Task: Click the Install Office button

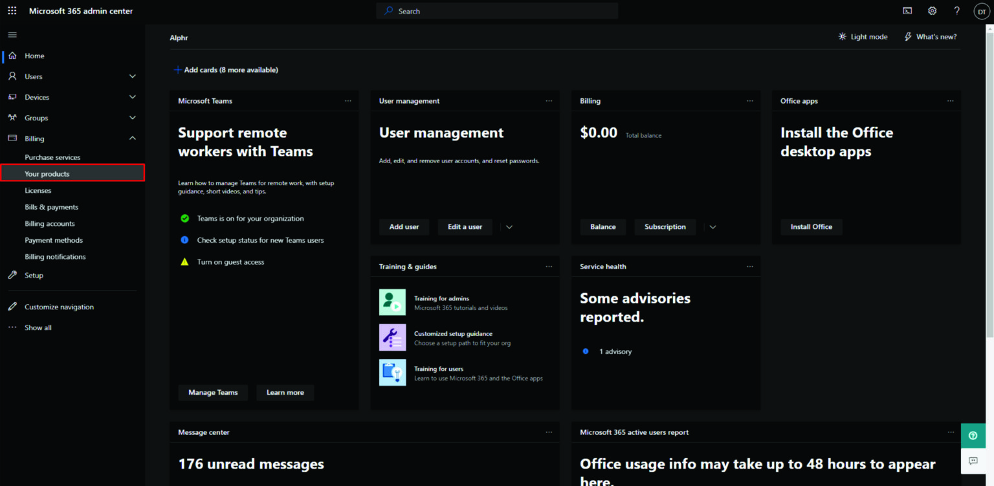Action: click(812, 227)
